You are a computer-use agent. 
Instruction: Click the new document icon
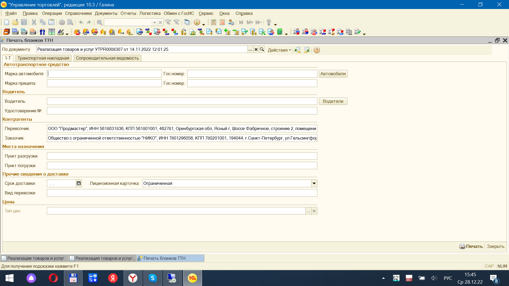point(7,23)
